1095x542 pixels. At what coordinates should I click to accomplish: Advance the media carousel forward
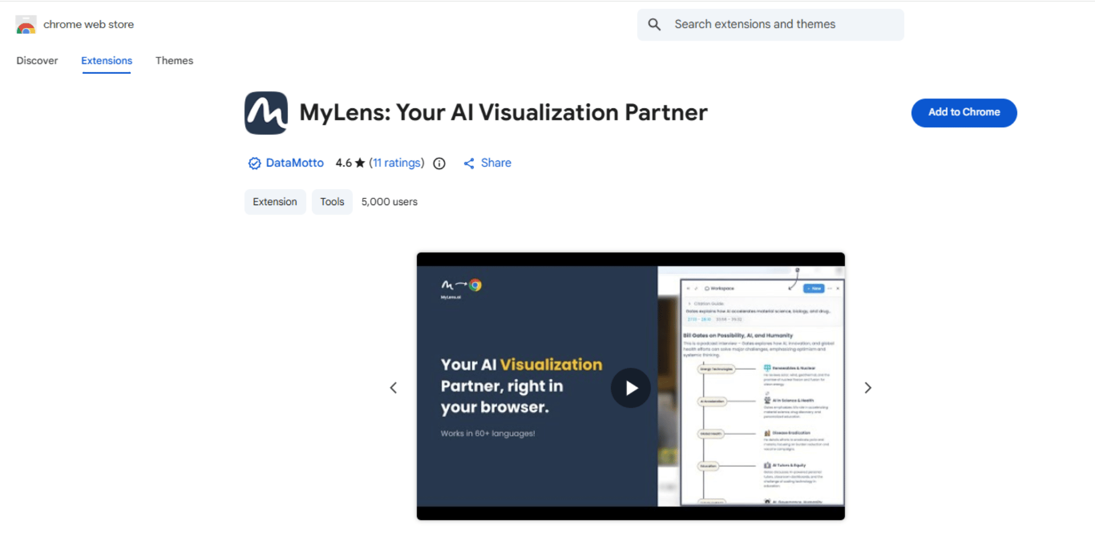tap(868, 387)
